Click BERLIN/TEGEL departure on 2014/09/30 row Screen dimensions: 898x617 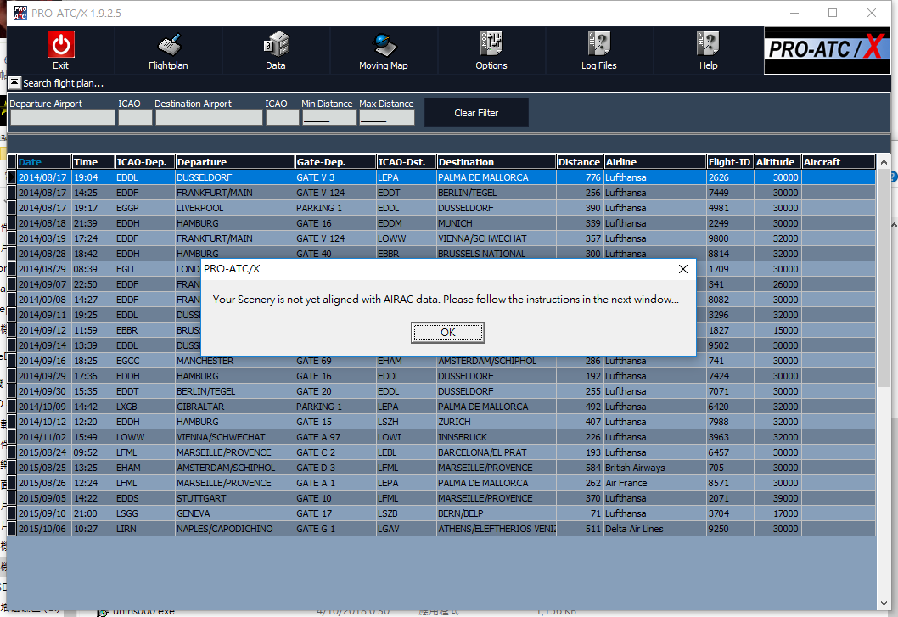tap(235, 391)
